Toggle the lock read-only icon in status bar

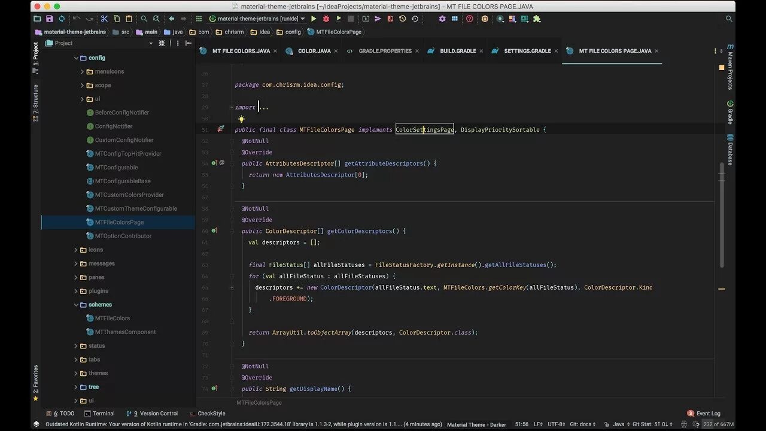[606, 424]
